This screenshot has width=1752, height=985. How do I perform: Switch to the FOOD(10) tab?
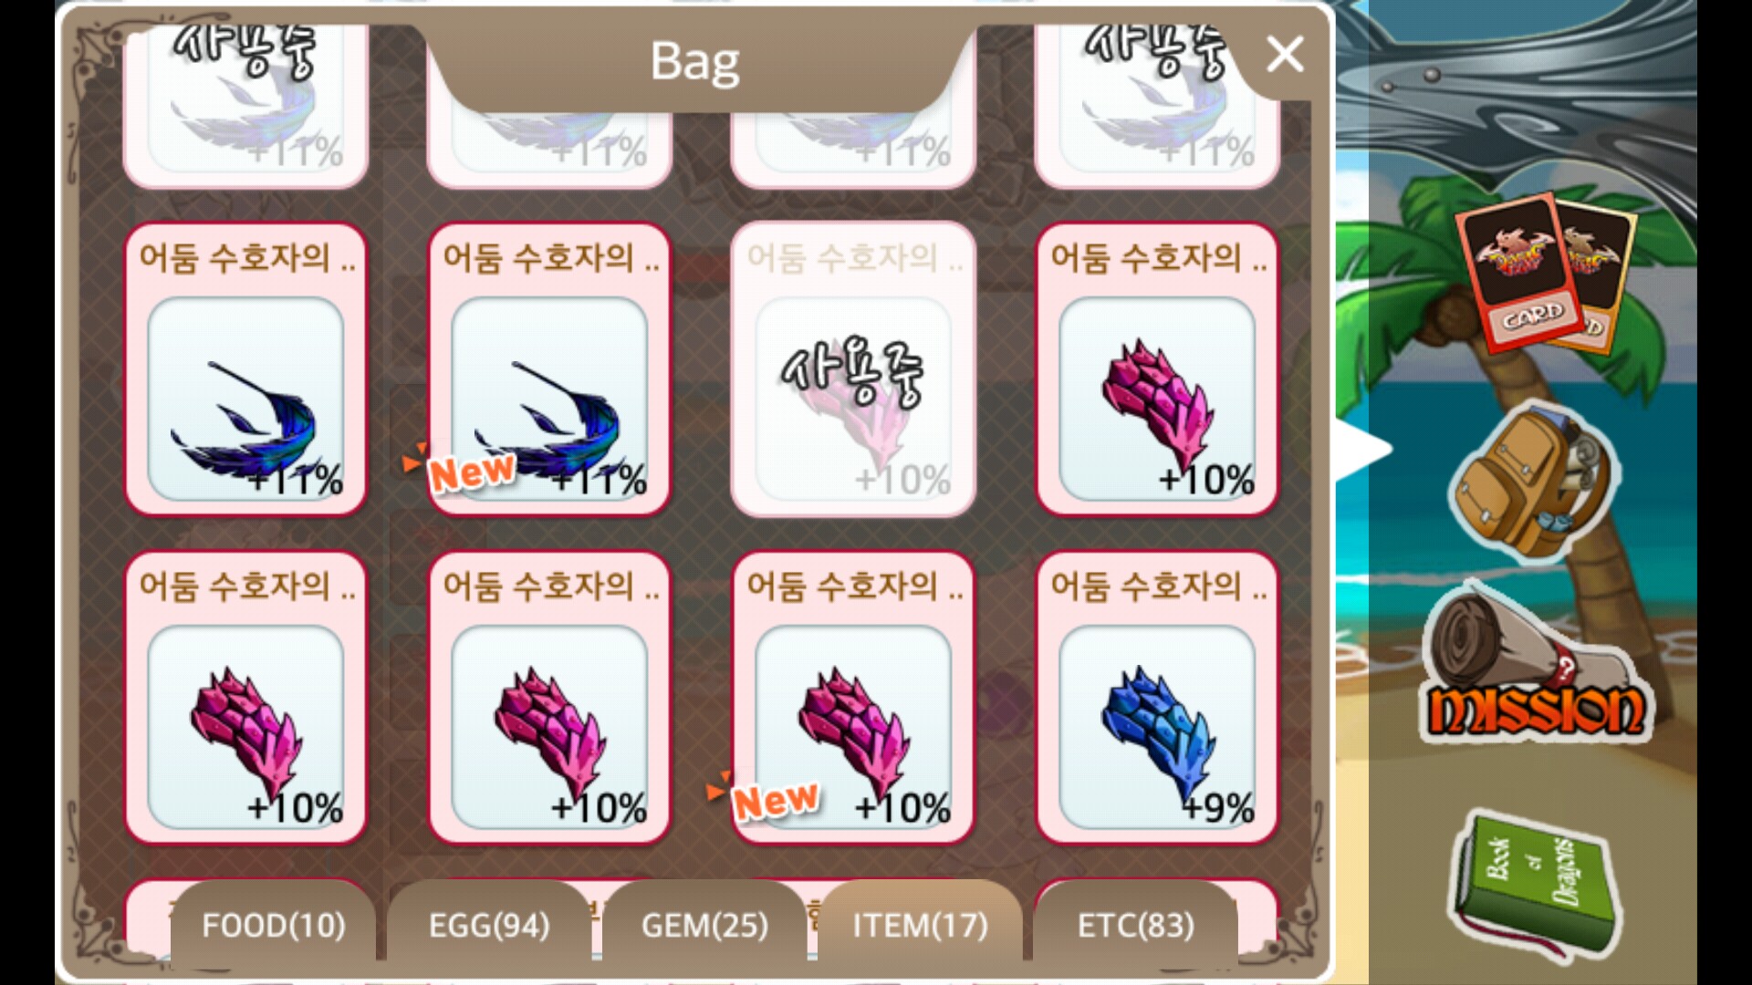[x=274, y=924]
